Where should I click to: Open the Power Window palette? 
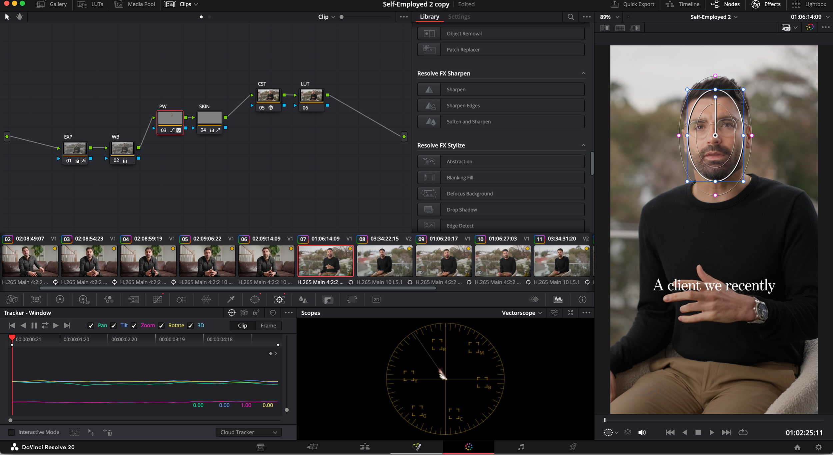(x=255, y=300)
